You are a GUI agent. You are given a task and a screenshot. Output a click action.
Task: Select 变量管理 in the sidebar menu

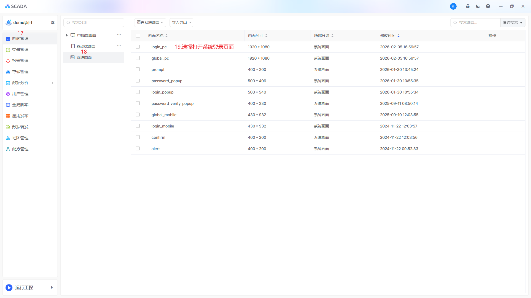coord(20,50)
